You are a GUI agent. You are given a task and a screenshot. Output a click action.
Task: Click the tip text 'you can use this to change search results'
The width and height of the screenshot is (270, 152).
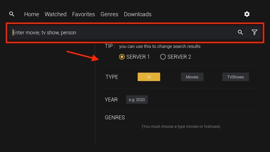point(160,46)
